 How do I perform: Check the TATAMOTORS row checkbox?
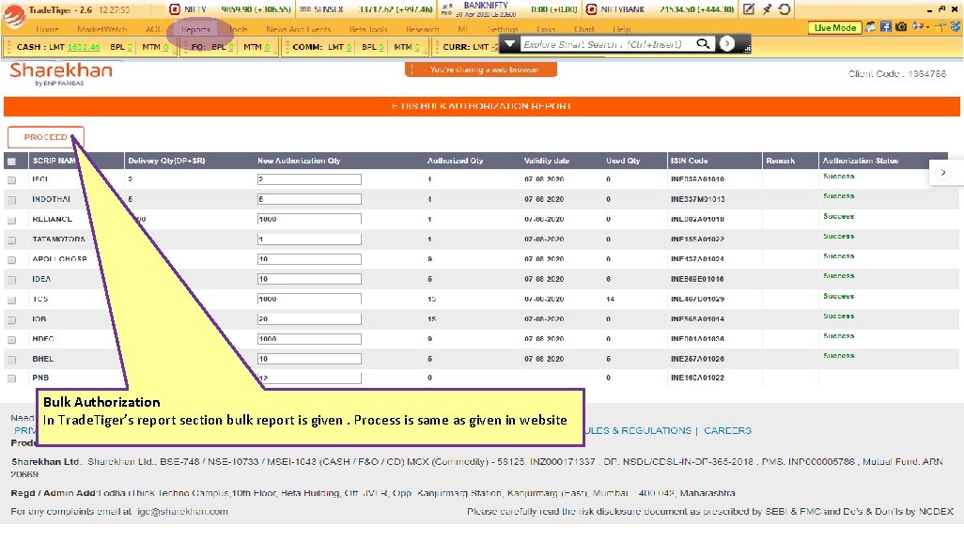pos(11,240)
